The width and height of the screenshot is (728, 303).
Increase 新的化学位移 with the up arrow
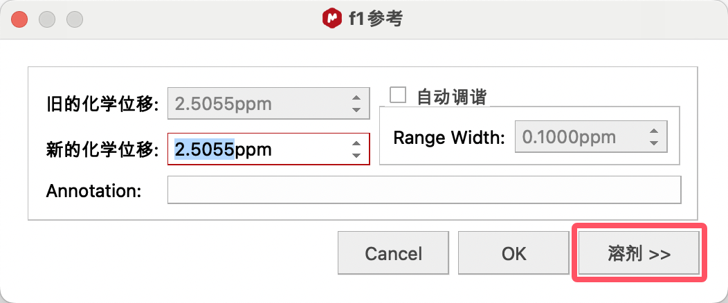click(x=356, y=143)
